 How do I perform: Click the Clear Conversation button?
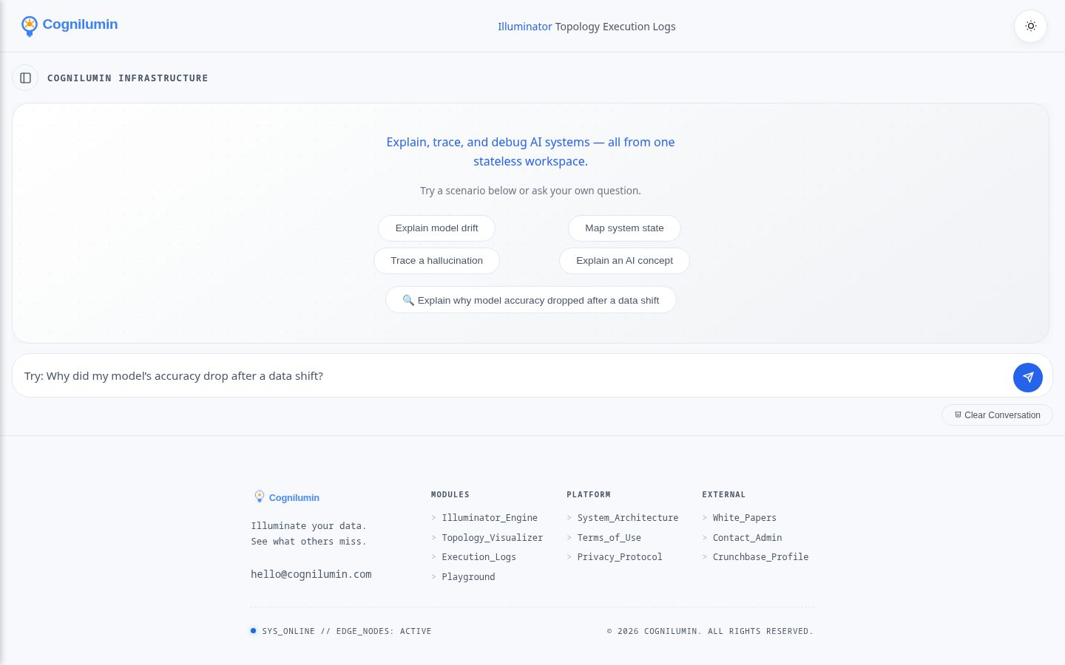coord(997,415)
